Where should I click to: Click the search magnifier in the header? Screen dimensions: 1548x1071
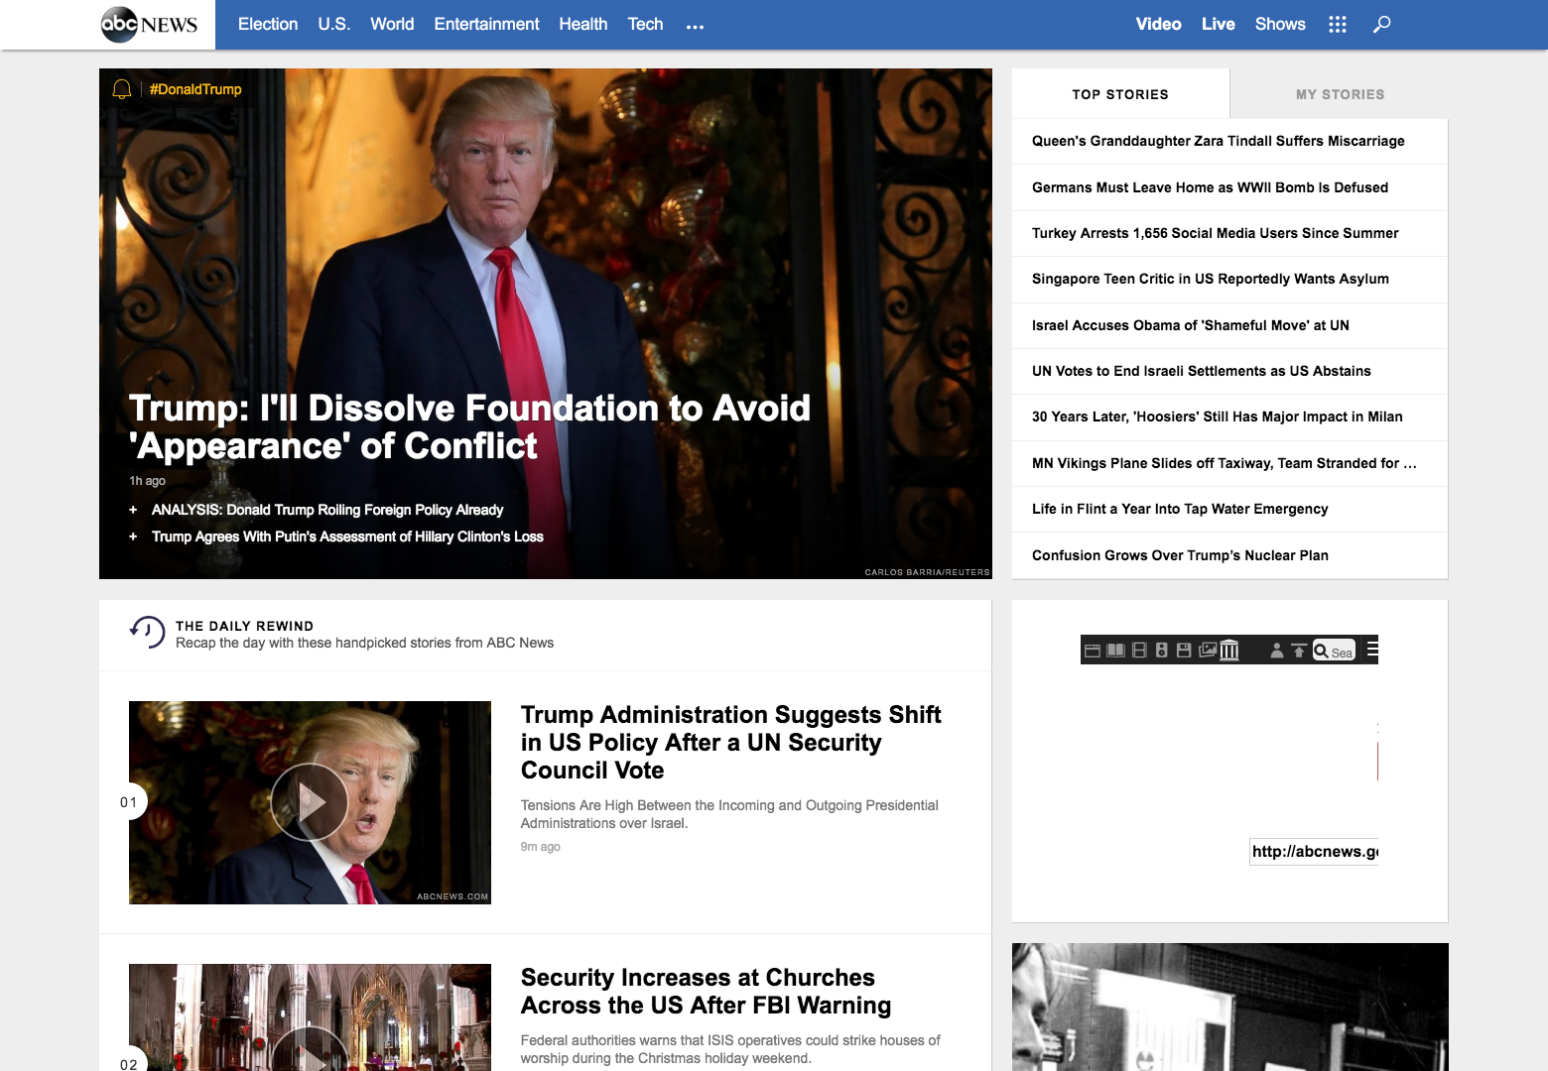coord(1381,25)
